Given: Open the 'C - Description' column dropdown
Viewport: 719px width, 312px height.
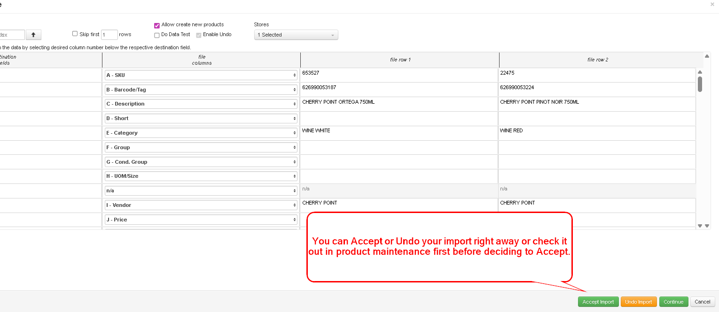Looking at the screenshot, I should pyautogui.click(x=201, y=104).
